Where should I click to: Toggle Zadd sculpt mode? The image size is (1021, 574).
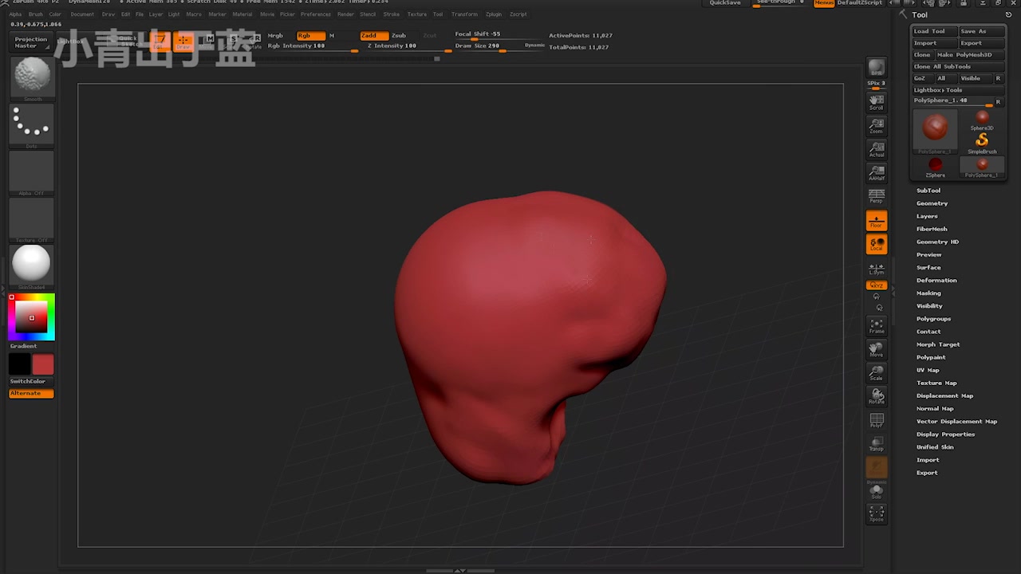tap(373, 36)
